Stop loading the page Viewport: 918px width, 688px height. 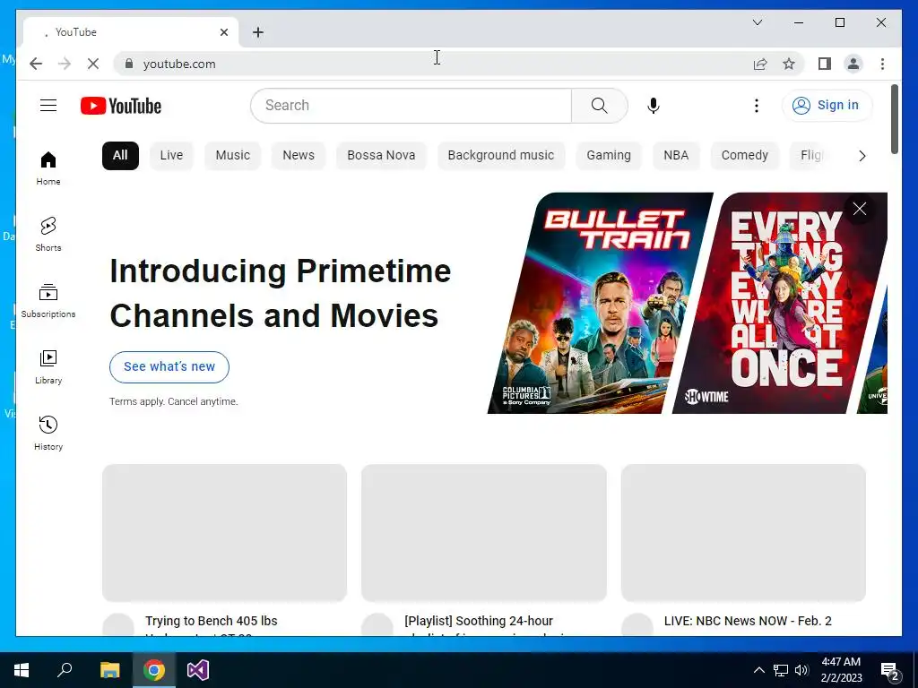tap(93, 64)
